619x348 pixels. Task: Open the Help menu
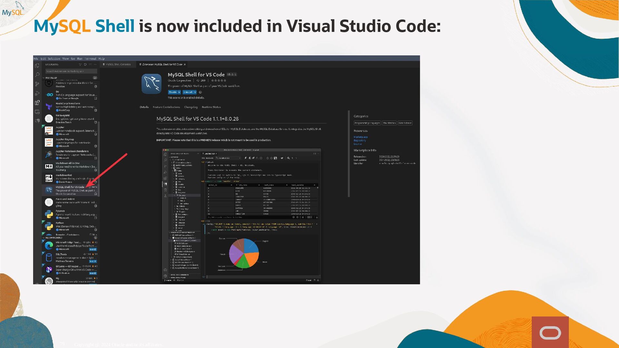[102, 59]
